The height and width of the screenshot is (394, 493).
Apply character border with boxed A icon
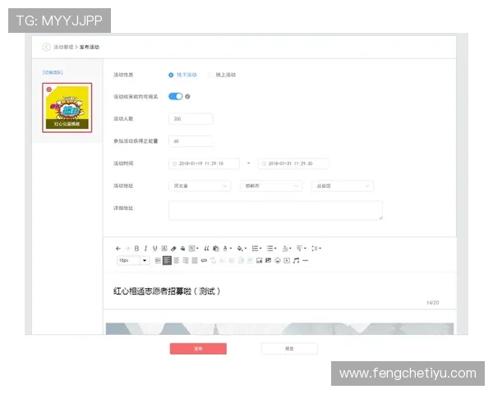164,249
